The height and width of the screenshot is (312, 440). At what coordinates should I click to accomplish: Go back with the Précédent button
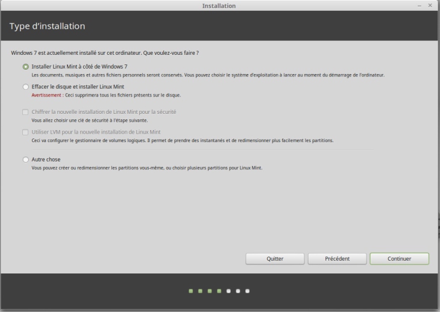337,259
